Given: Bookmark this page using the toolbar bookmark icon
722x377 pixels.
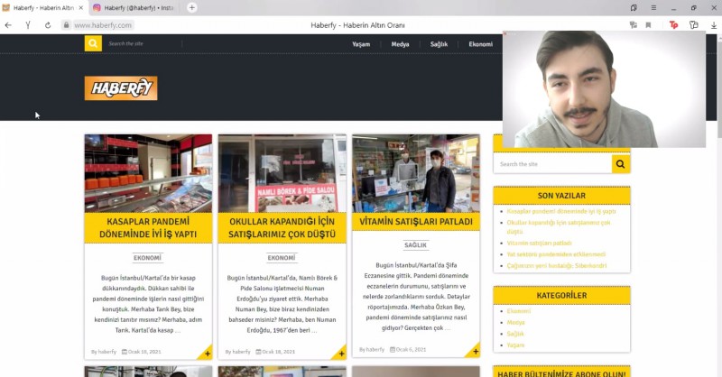Looking at the screenshot, I should (x=648, y=25).
